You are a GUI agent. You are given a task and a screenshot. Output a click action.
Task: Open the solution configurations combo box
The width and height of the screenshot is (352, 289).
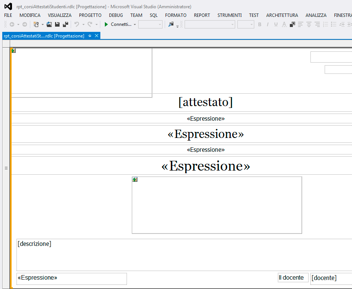[x=150, y=24]
